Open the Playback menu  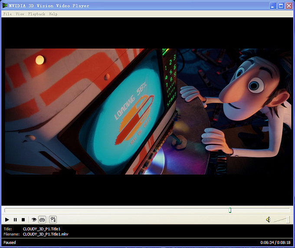click(x=37, y=14)
